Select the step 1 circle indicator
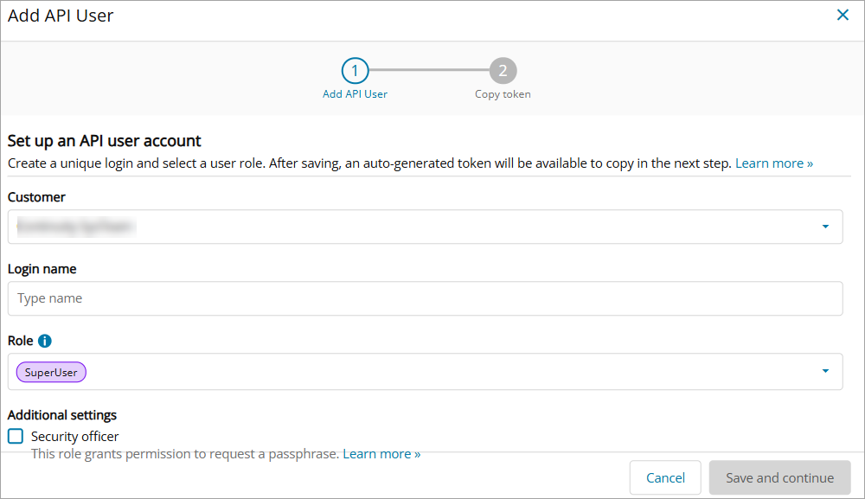This screenshot has width=865, height=499. (355, 70)
